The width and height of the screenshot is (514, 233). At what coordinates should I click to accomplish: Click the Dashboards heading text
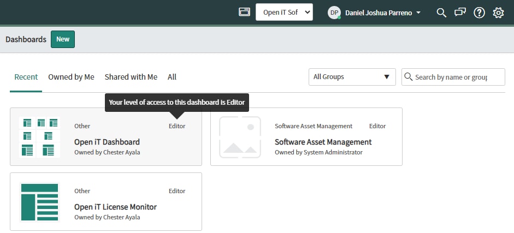pyautogui.click(x=26, y=39)
